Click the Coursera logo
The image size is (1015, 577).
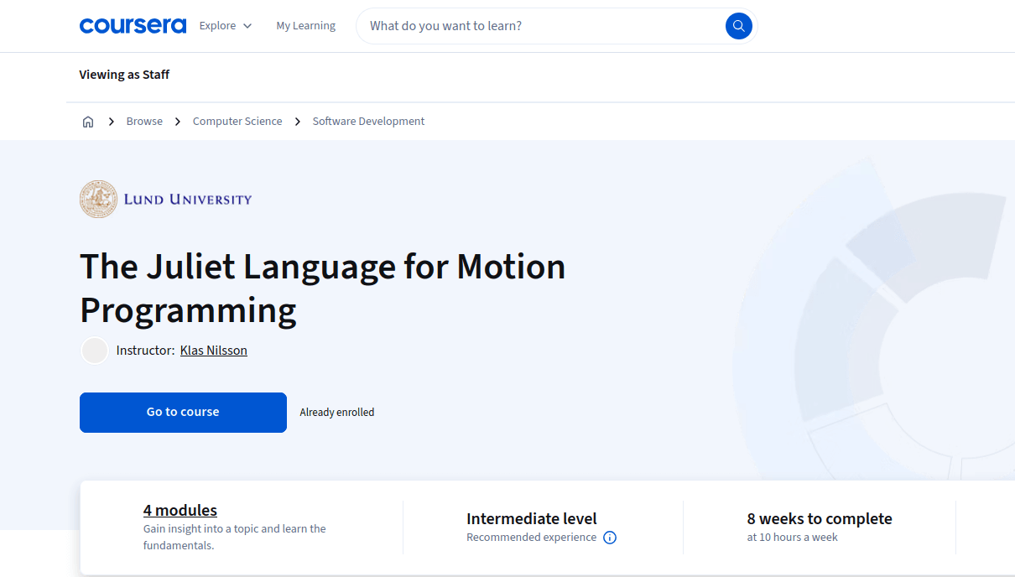tap(133, 25)
